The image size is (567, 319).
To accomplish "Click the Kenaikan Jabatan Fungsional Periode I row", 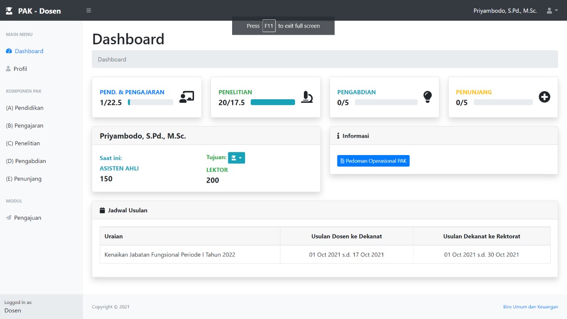I will pyautogui.click(x=170, y=254).
